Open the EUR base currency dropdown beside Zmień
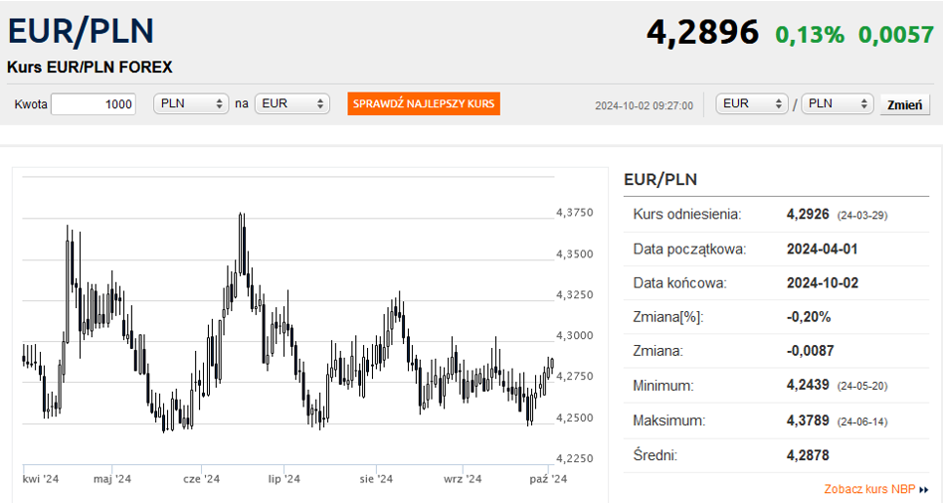The width and height of the screenshot is (943, 503). point(752,104)
